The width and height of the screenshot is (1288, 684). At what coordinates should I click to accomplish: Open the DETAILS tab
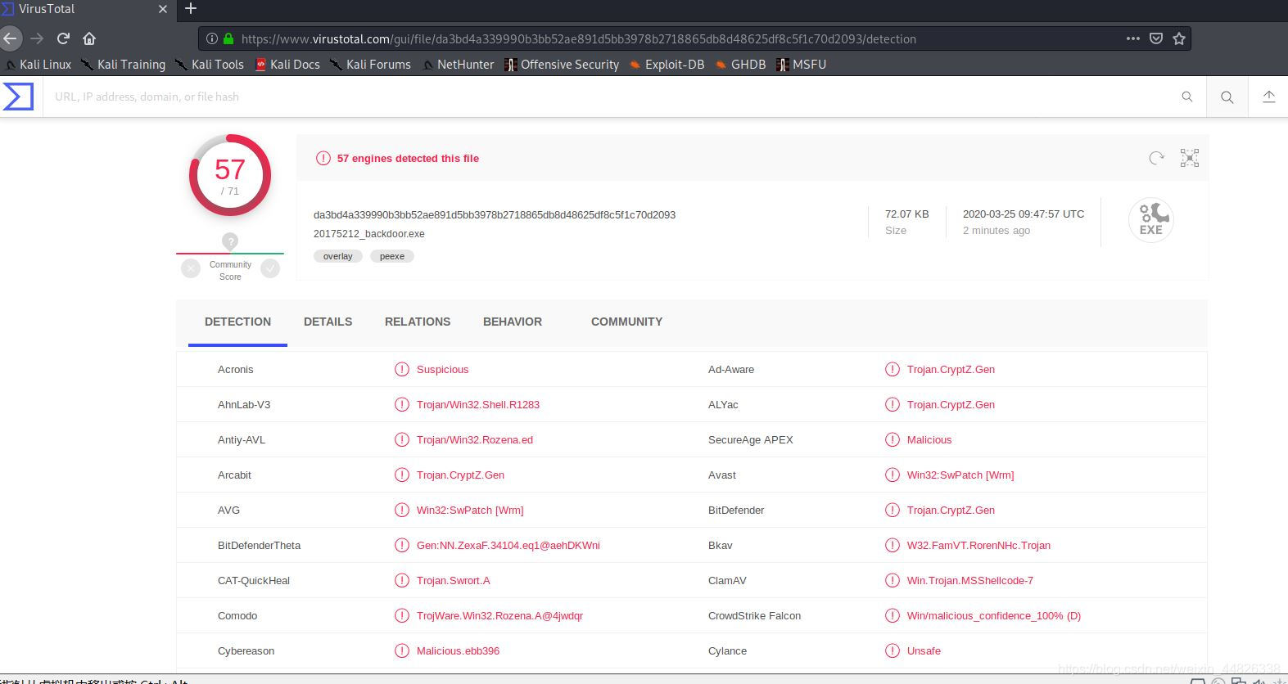[328, 322]
